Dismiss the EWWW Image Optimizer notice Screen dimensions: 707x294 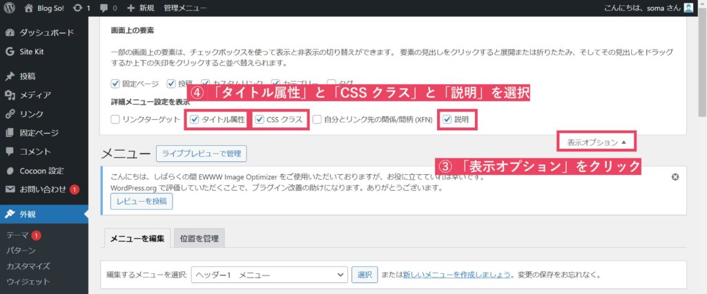click(675, 177)
